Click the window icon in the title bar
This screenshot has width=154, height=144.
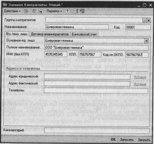[5, 5]
